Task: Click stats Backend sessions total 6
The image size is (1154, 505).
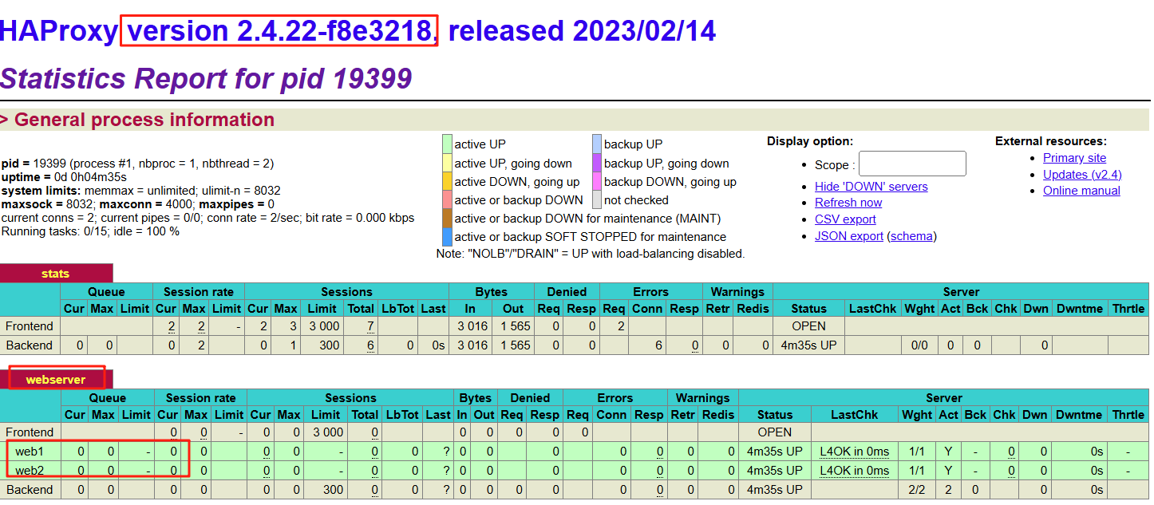Action: pyautogui.click(x=371, y=345)
